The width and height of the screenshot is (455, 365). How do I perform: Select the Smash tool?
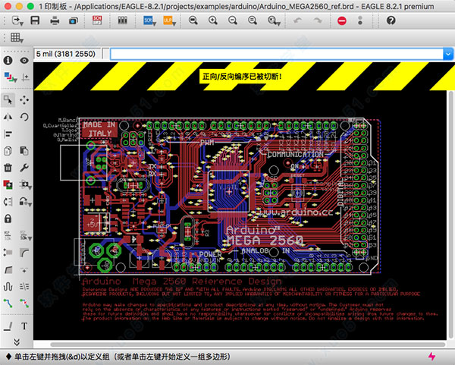click(8, 253)
